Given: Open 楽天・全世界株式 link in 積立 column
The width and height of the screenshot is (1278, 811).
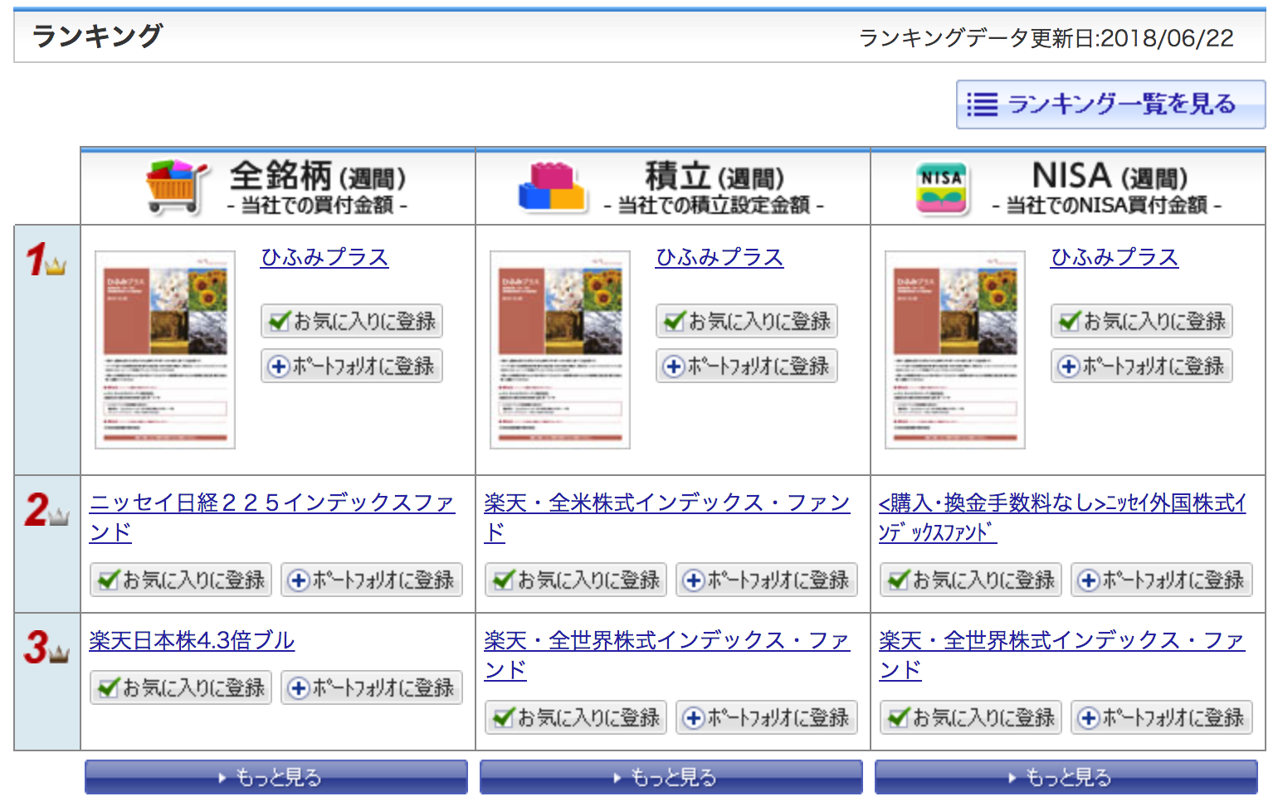Looking at the screenshot, I should pyautogui.click(x=667, y=654).
